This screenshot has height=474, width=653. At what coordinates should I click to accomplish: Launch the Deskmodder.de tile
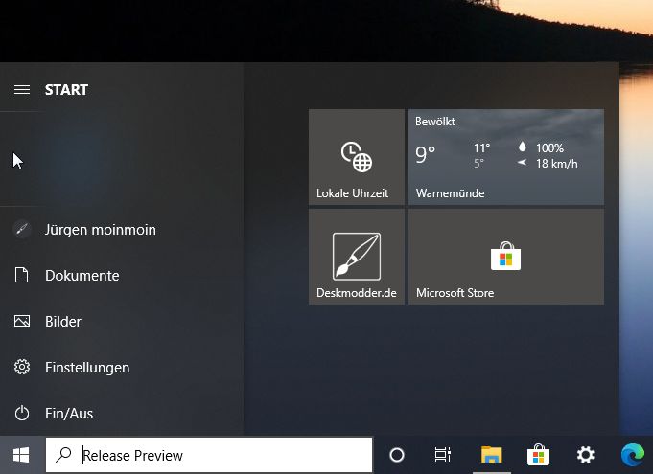(x=356, y=257)
